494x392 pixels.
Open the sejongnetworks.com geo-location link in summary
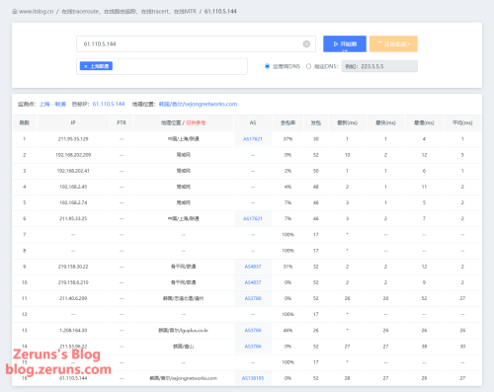point(198,104)
